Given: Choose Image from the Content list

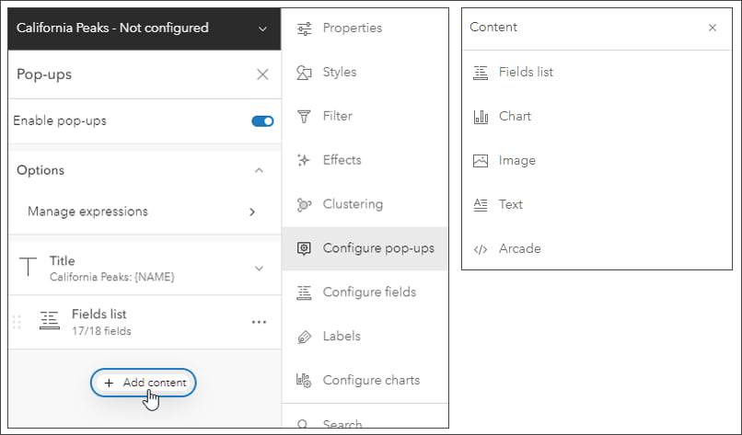Looking at the screenshot, I should click(516, 161).
